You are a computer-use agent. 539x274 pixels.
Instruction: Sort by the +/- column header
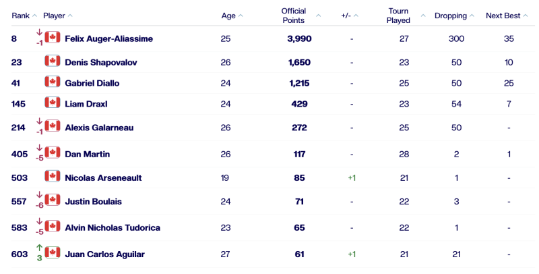(348, 16)
